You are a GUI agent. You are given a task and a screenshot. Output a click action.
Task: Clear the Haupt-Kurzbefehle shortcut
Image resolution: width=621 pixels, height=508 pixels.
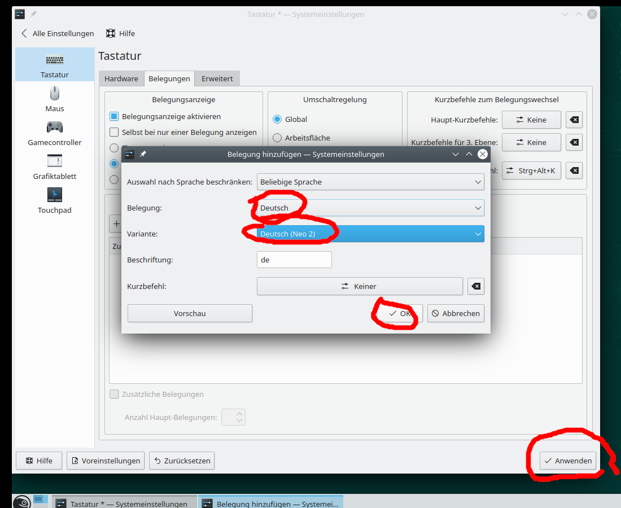click(x=574, y=120)
